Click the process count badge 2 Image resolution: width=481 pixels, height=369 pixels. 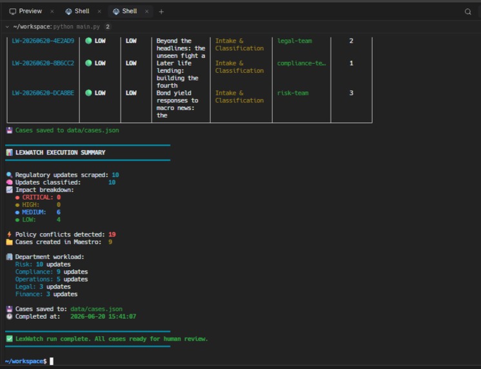(x=108, y=27)
